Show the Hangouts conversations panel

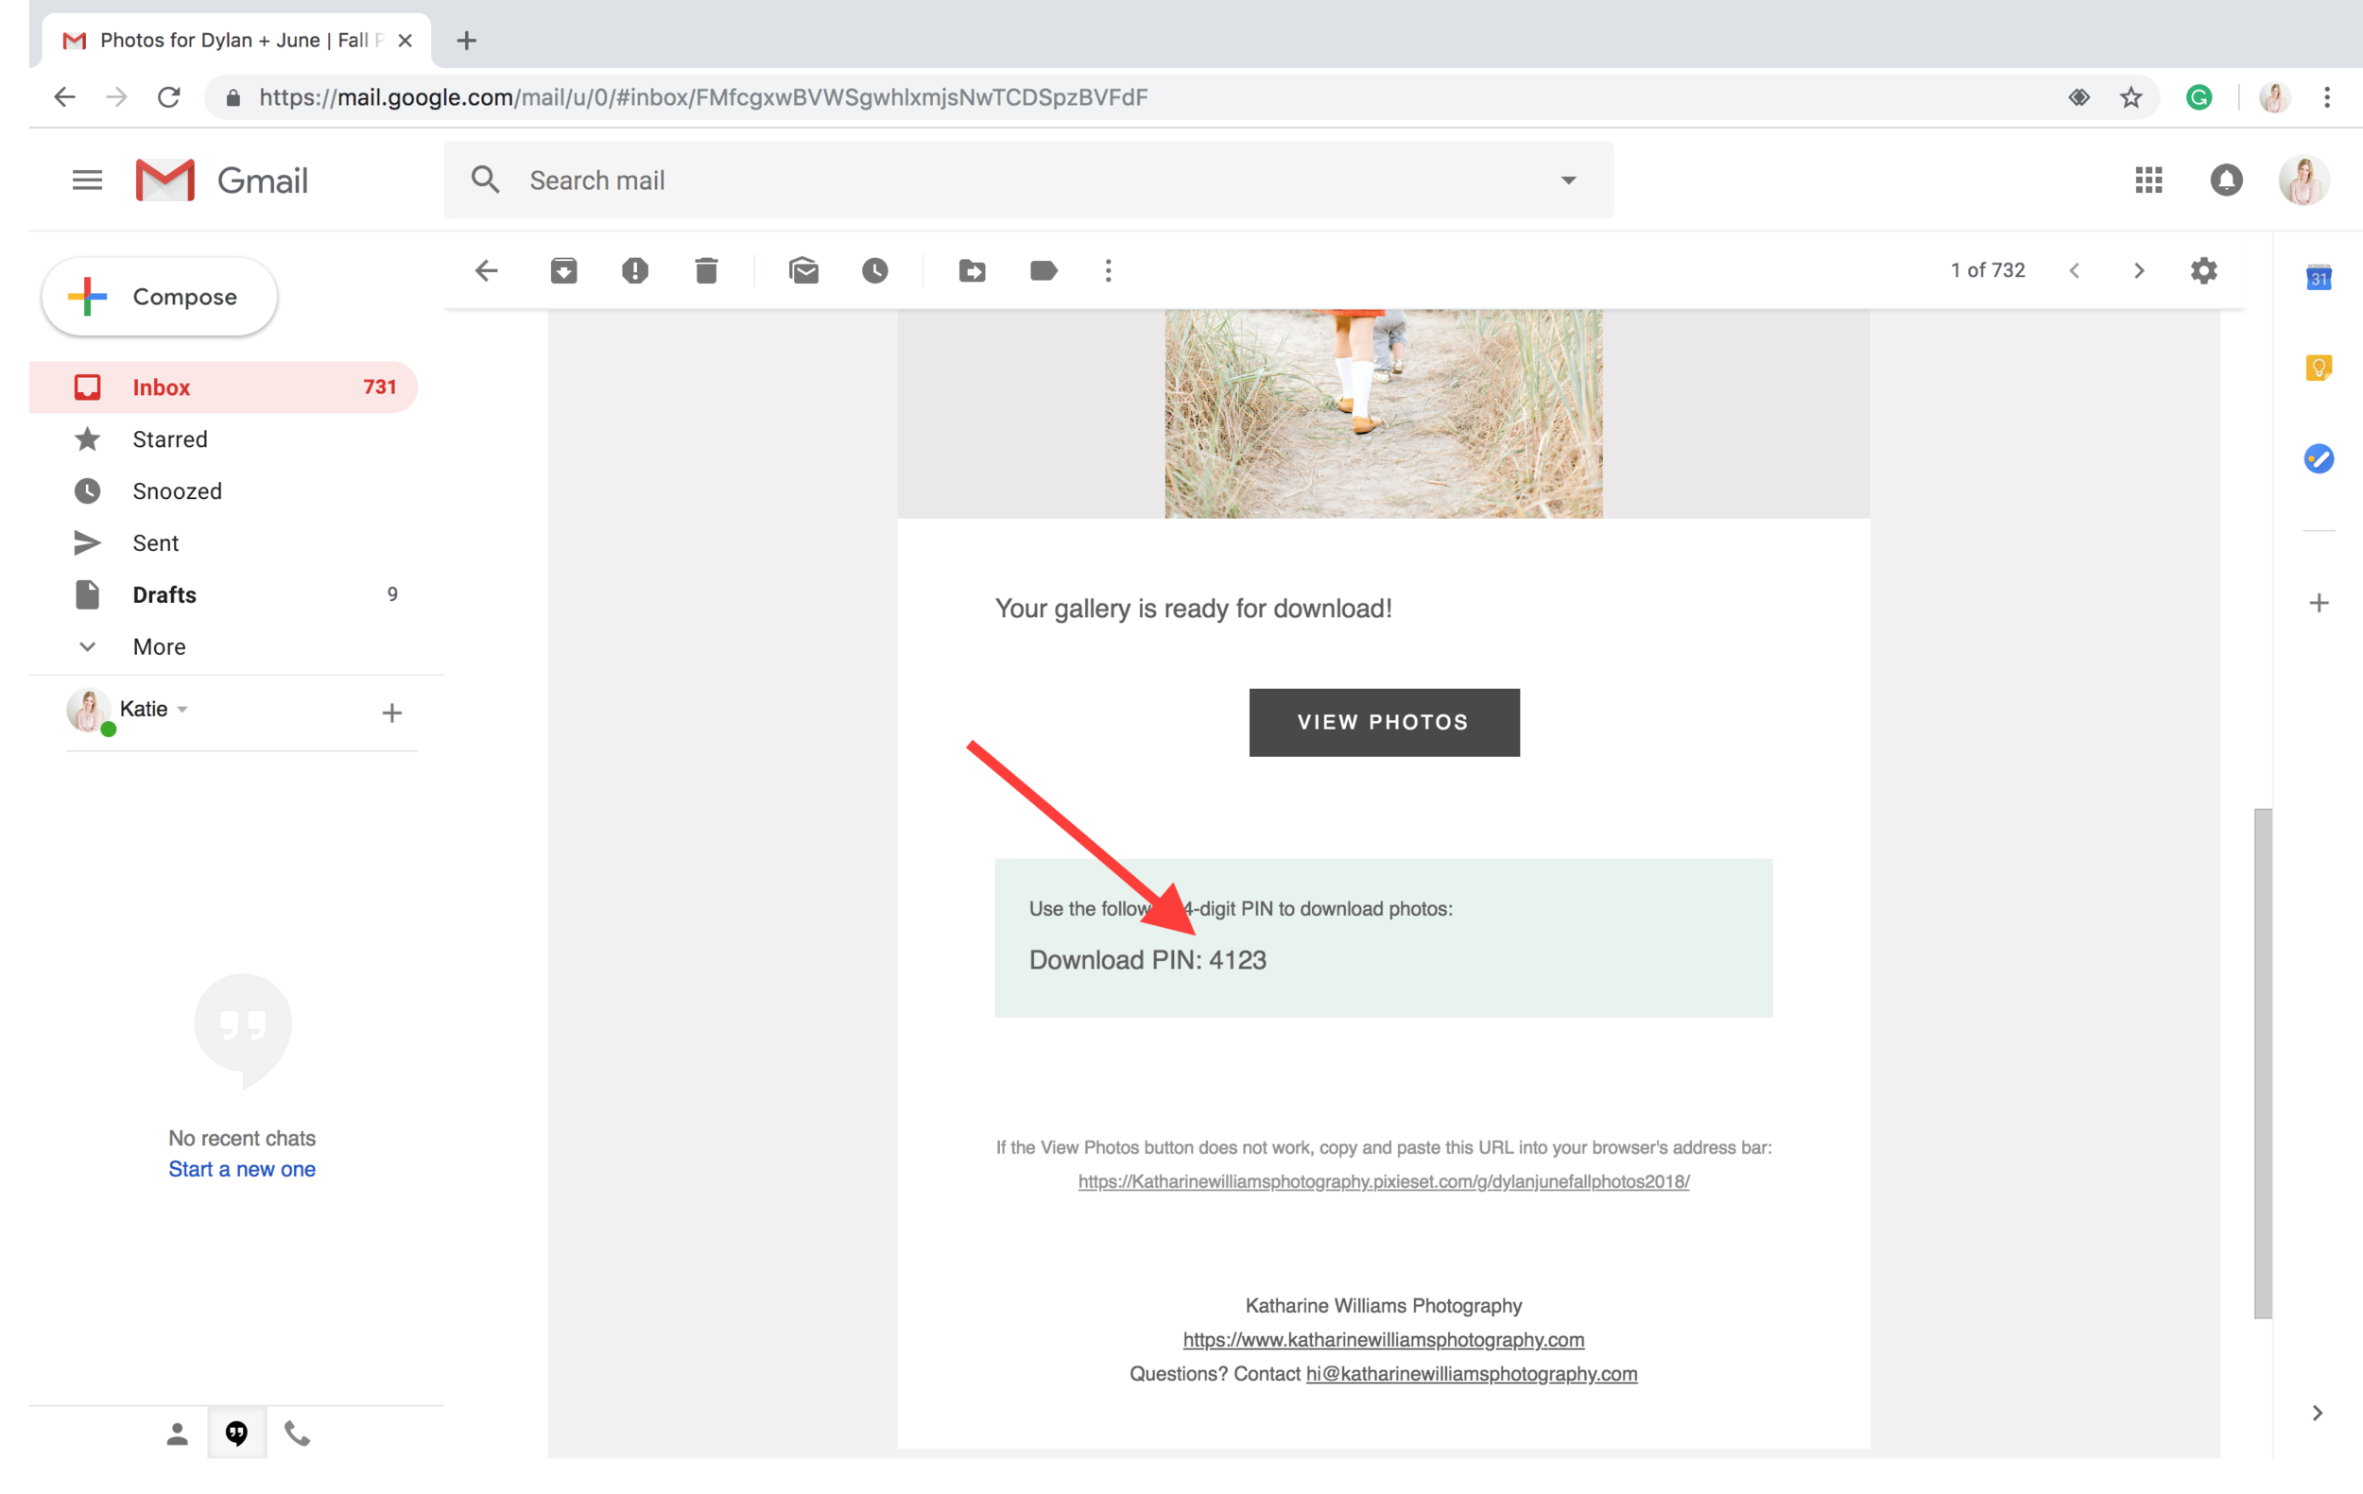236,1434
